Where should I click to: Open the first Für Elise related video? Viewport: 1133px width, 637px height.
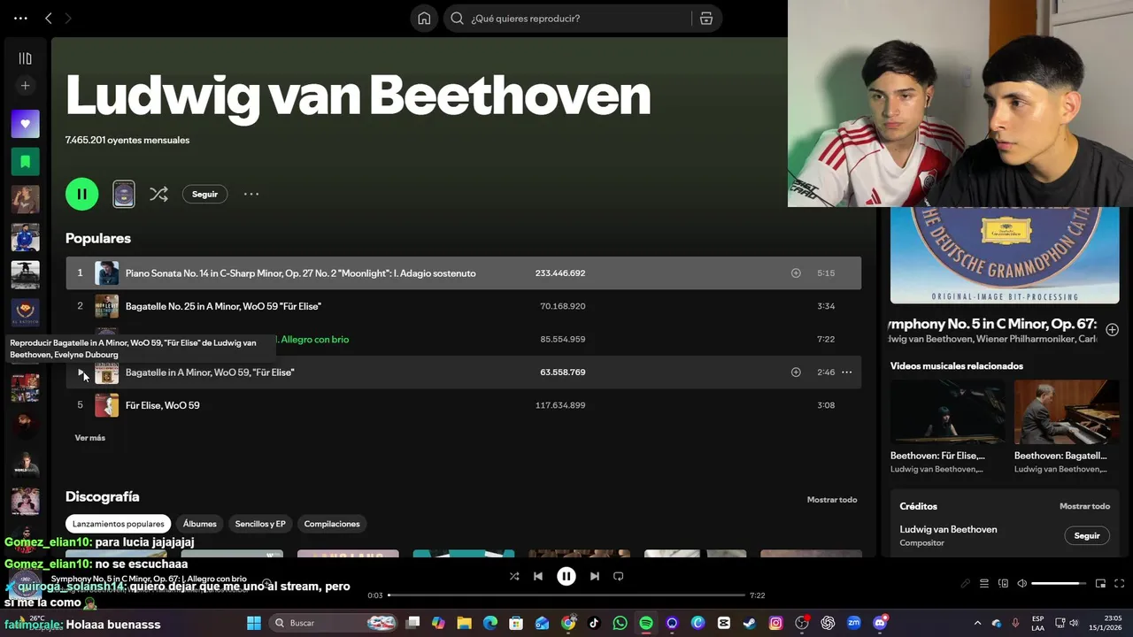pyautogui.click(x=947, y=412)
